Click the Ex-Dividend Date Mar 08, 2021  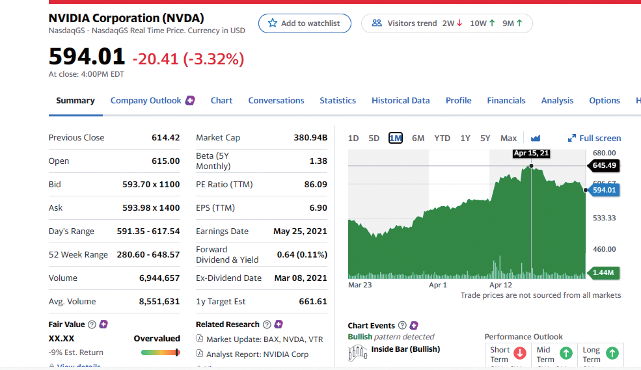pyautogui.click(x=301, y=278)
